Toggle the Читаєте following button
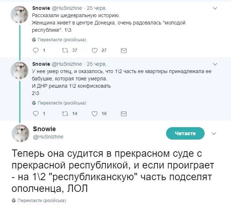 pyautogui.click(x=185, y=133)
